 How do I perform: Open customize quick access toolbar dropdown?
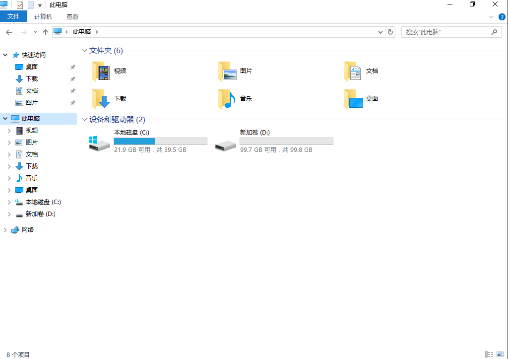(x=40, y=5)
